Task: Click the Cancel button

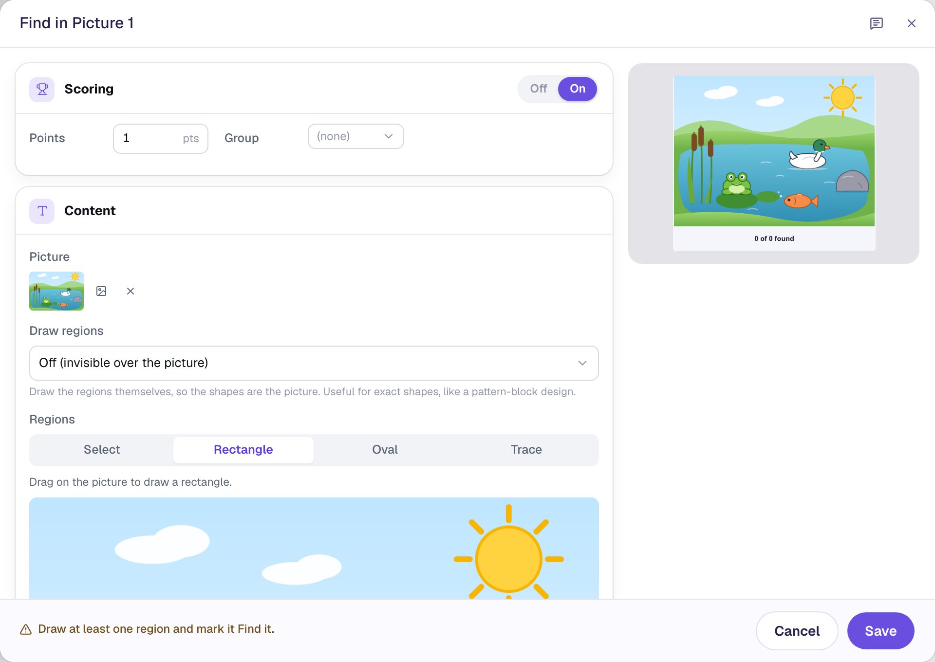Action: (x=797, y=631)
